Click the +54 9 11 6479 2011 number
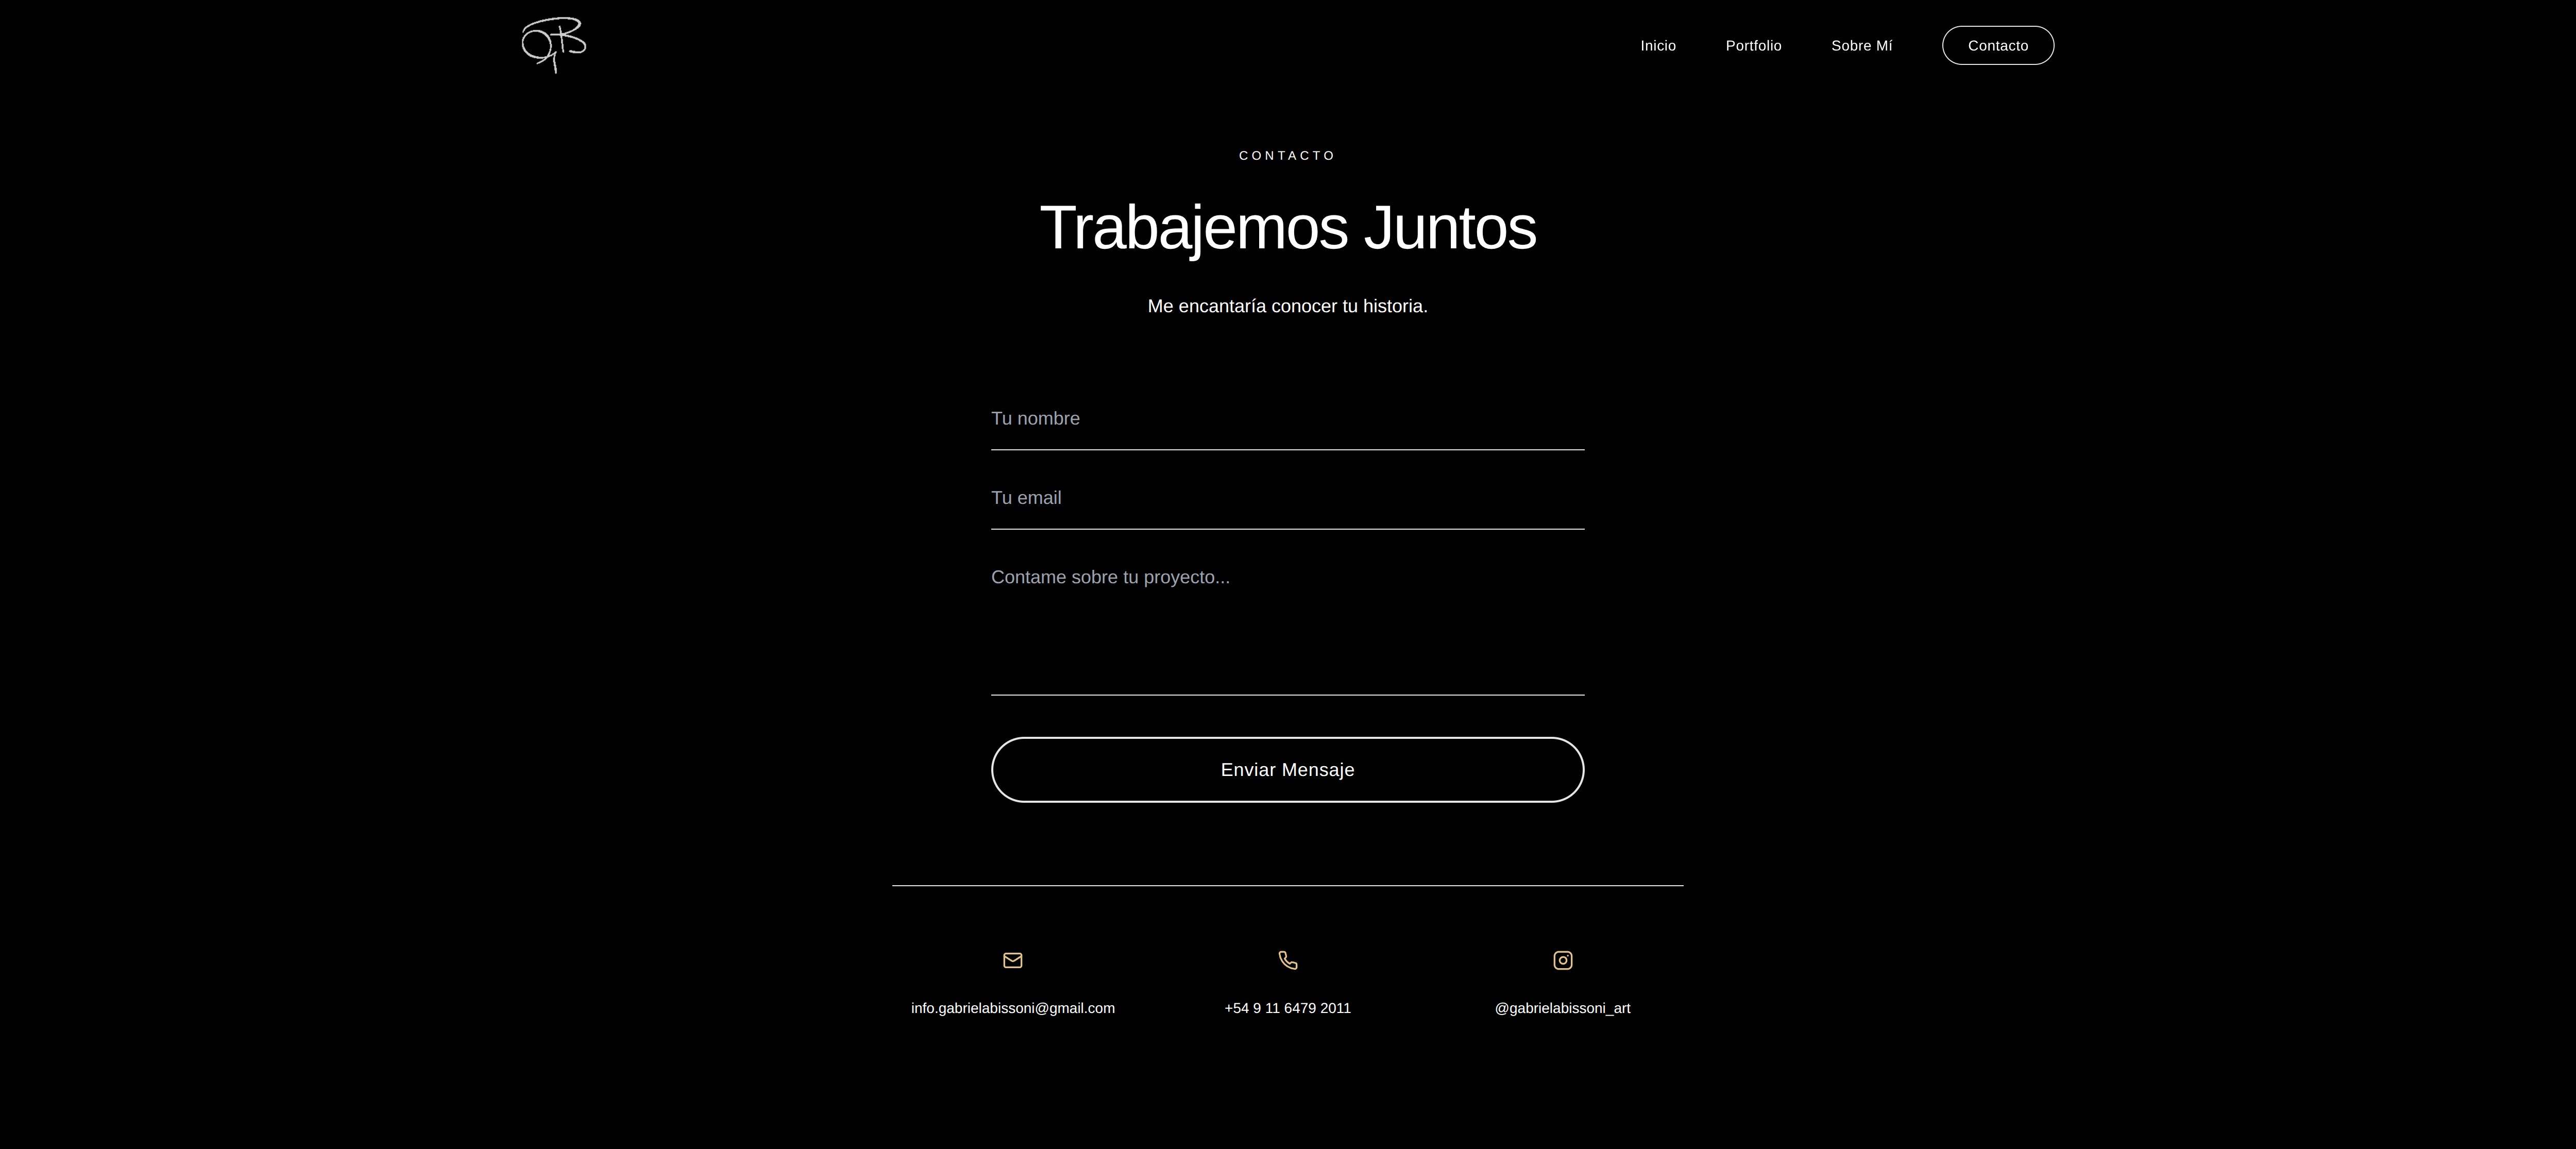 tap(1287, 1008)
